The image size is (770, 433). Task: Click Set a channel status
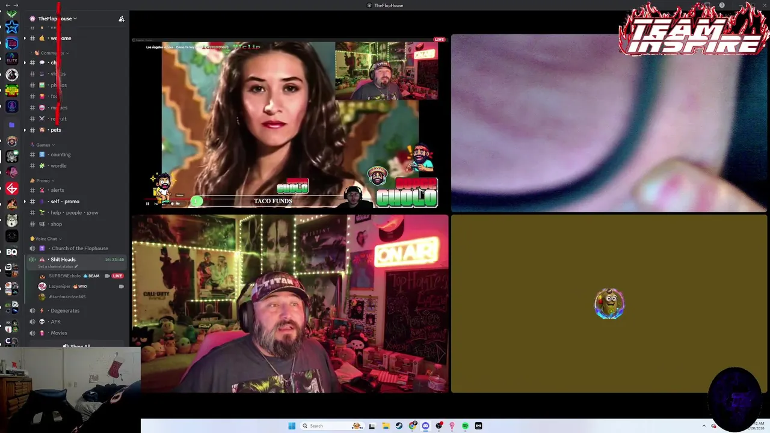click(x=58, y=266)
